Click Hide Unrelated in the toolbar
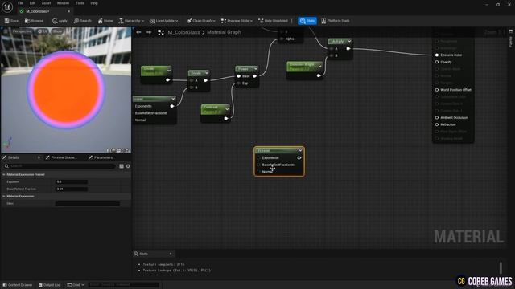The height and width of the screenshot is (289, 515). pos(273,21)
